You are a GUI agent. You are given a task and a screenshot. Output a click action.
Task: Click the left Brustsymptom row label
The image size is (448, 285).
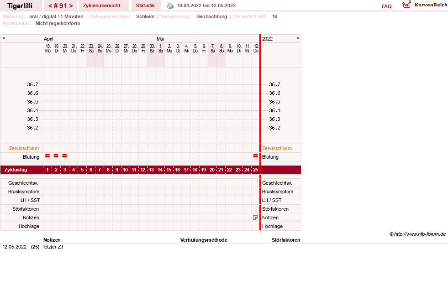tap(24, 192)
